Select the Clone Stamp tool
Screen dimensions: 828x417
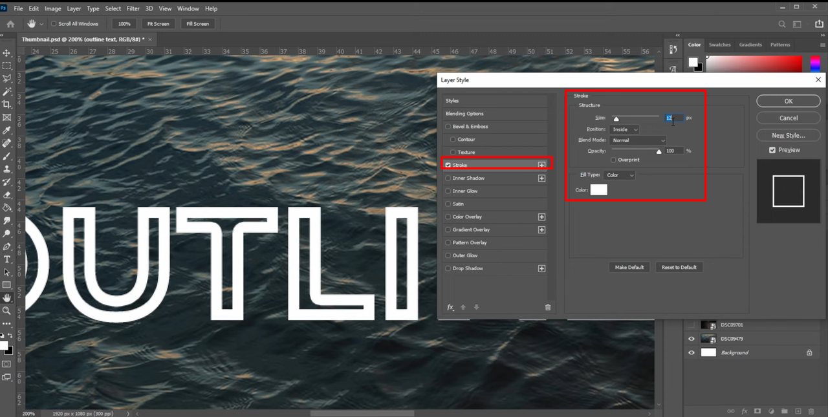(7, 169)
